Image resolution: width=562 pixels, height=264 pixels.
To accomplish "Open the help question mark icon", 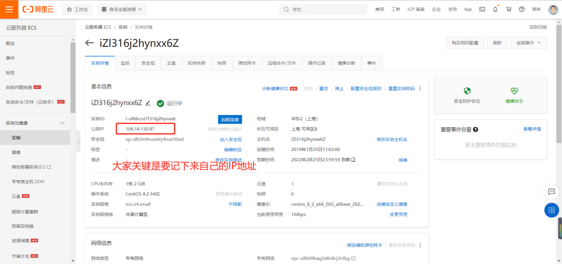I will click(522, 9).
